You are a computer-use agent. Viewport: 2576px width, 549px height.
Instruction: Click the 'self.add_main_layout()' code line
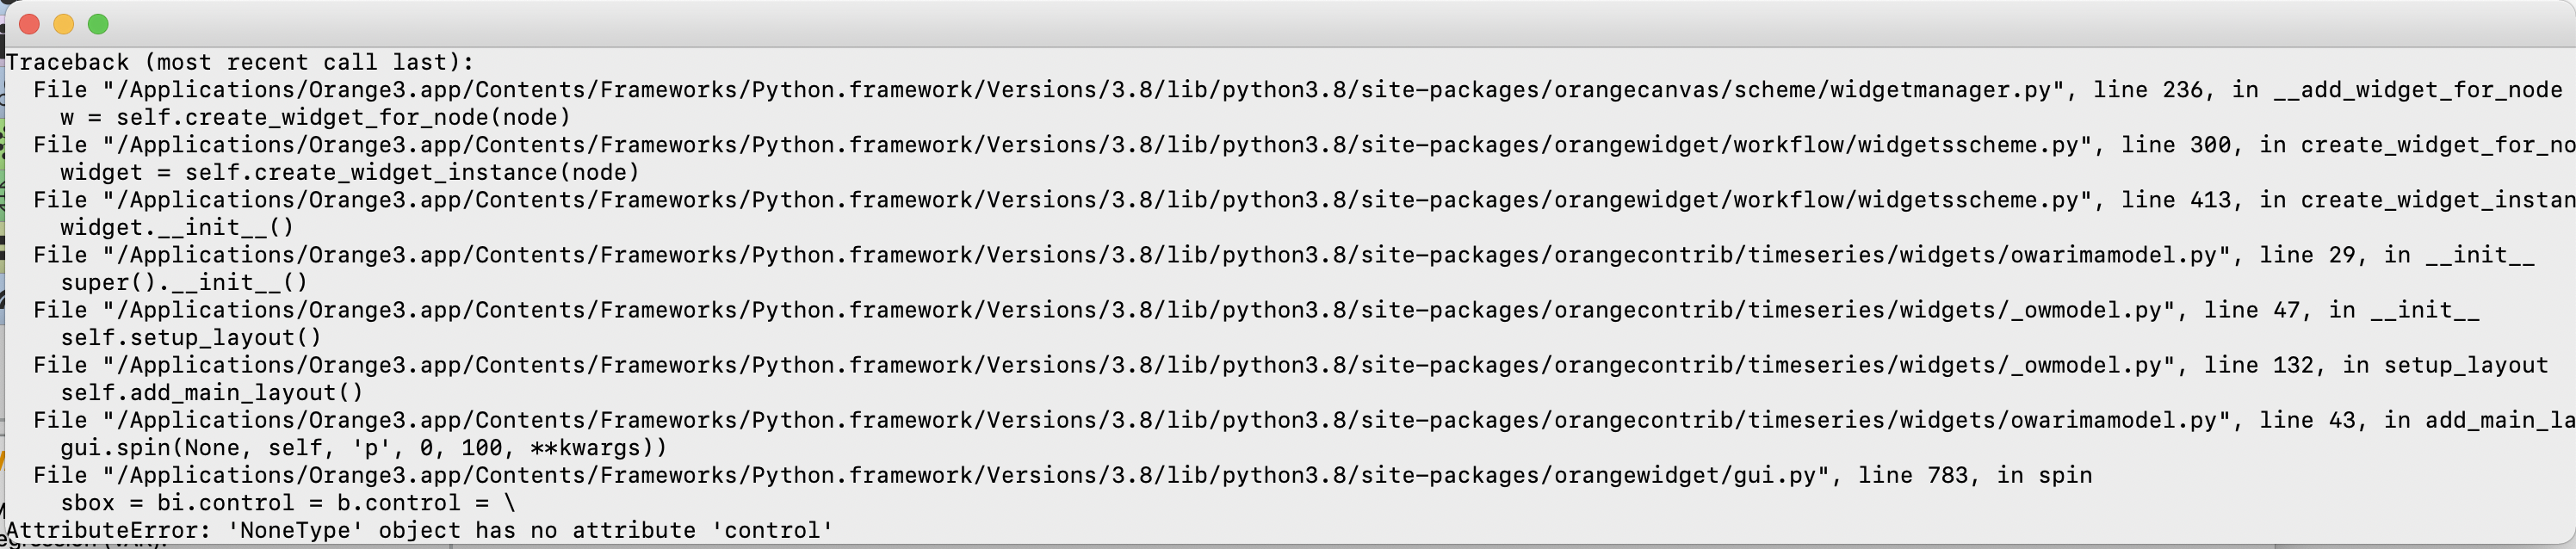pos(211,392)
